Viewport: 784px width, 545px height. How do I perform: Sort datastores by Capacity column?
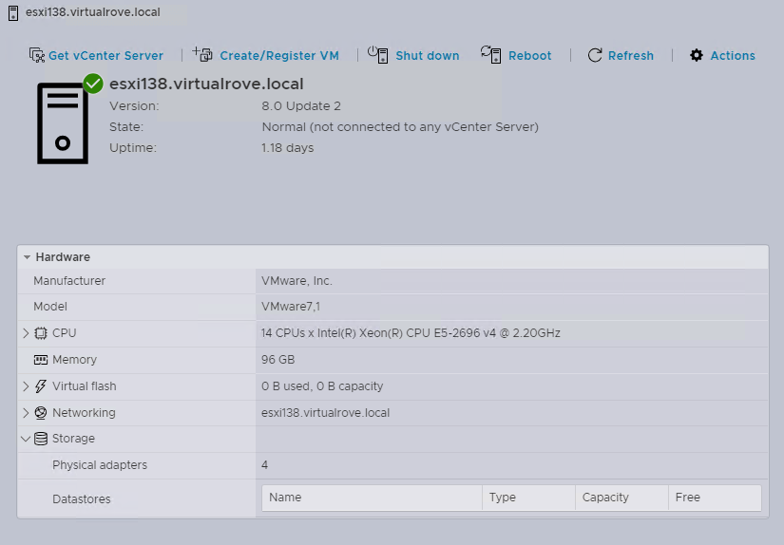pyautogui.click(x=605, y=498)
